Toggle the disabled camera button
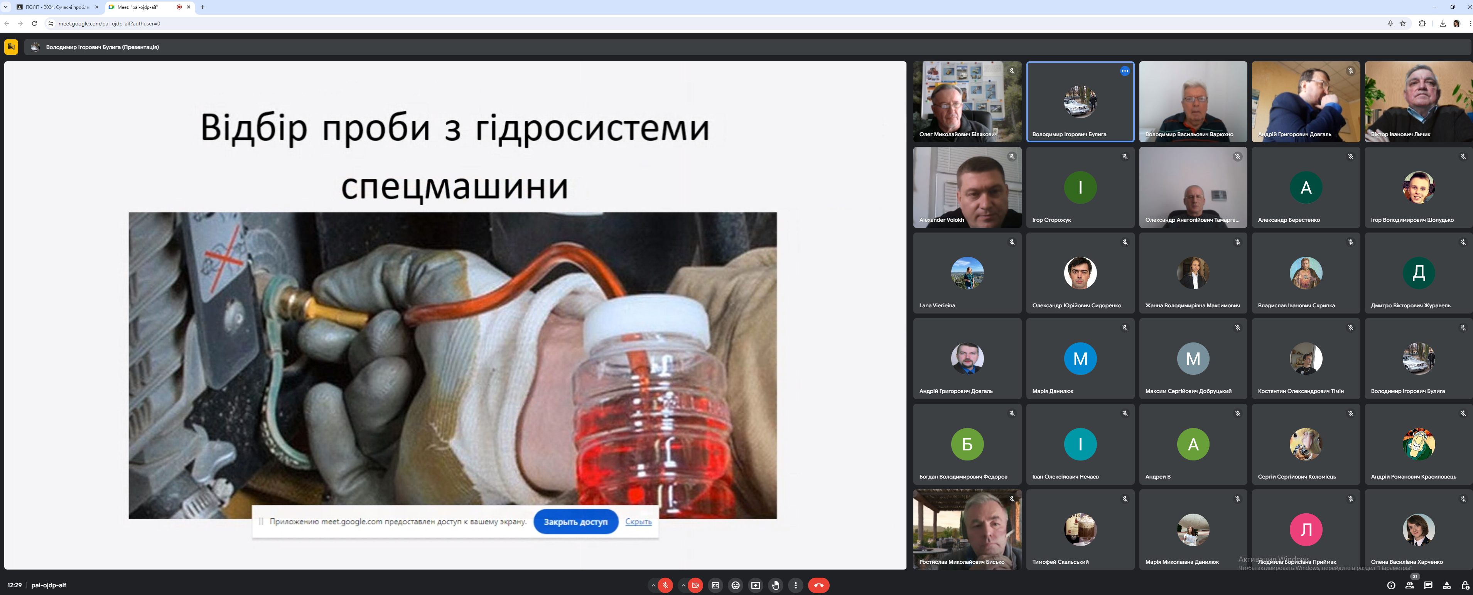 pyautogui.click(x=695, y=585)
